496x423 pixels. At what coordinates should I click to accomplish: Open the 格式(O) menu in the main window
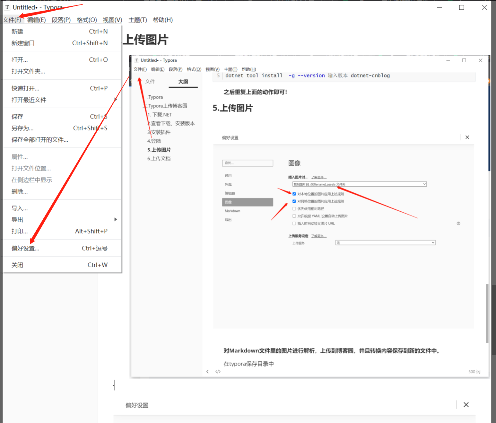pos(87,20)
